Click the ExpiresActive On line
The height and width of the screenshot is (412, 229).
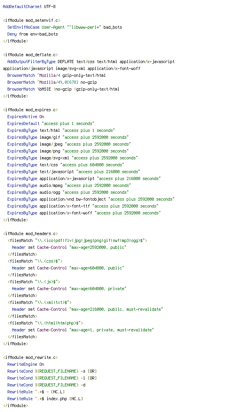26,117
